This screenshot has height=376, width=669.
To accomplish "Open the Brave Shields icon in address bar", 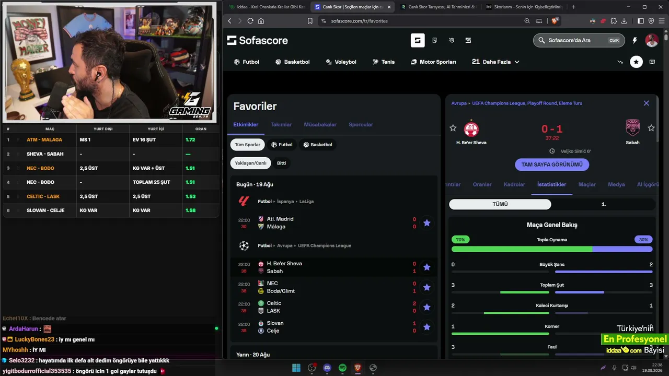I will (555, 21).
